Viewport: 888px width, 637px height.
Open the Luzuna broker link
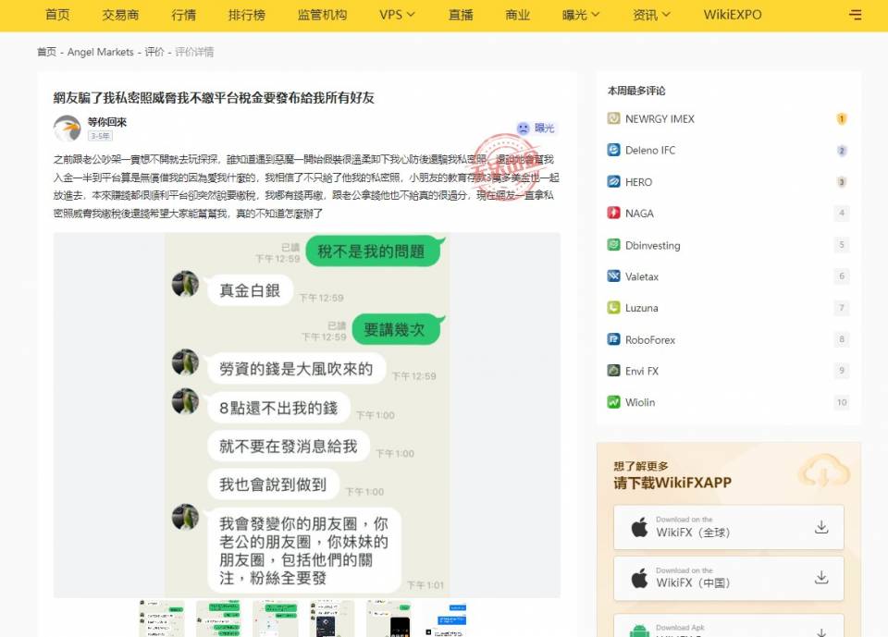coord(642,308)
